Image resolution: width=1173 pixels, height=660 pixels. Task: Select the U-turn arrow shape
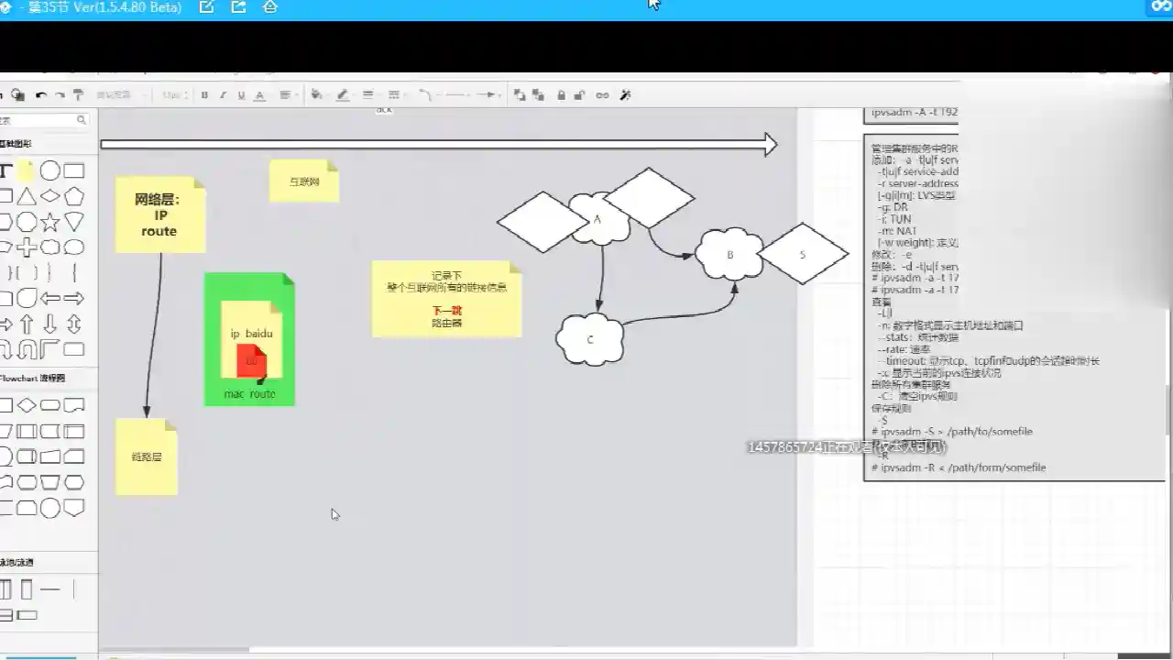[x=27, y=349]
